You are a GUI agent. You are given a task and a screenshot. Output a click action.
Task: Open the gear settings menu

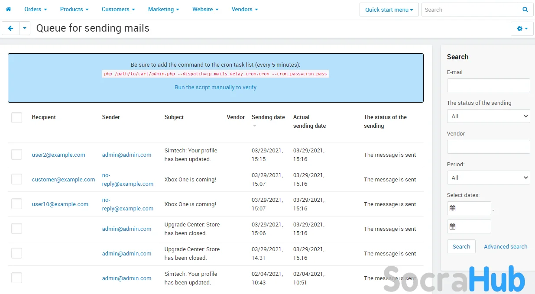[x=522, y=29]
